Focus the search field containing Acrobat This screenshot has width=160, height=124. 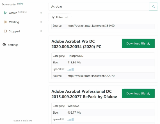pos(99,6)
